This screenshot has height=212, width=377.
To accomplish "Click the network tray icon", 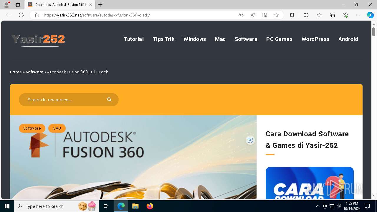I will (332, 206).
